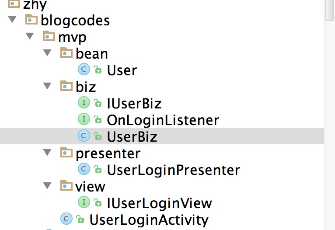
Task: Click the interface icon beside IUserBiz
Action: click(x=84, y=102)
